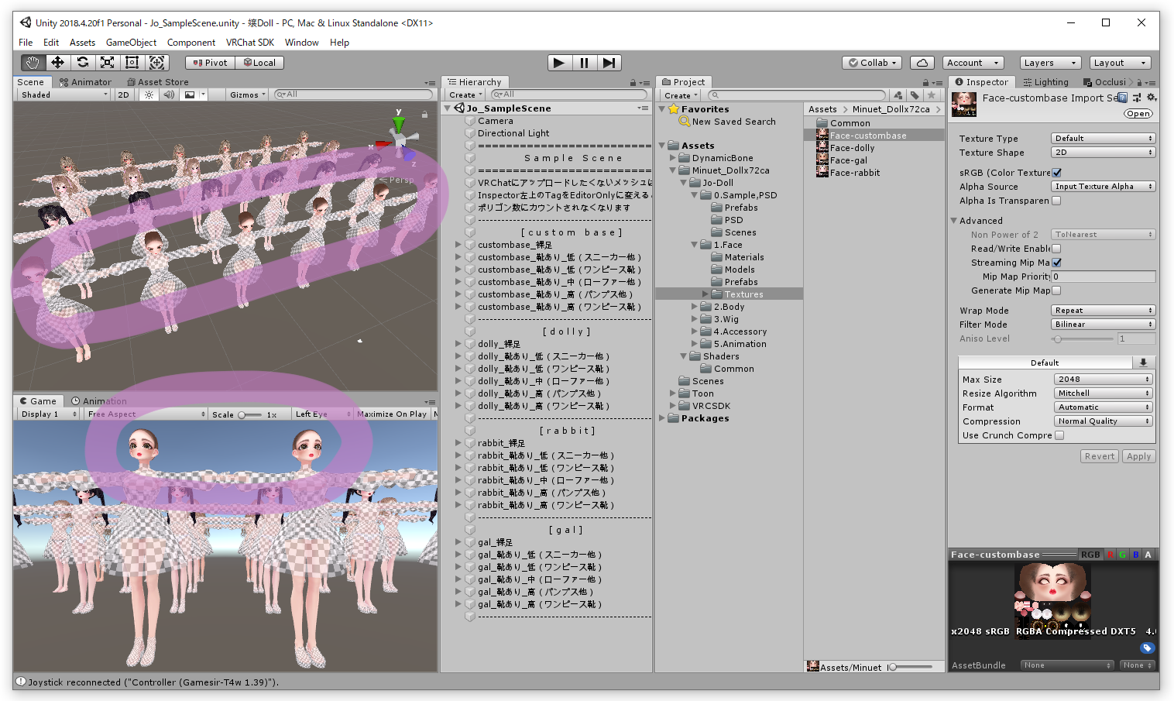Select the Move tool
The width and height of the screenshot is (1174, 701).
click(x=57, y=63)
